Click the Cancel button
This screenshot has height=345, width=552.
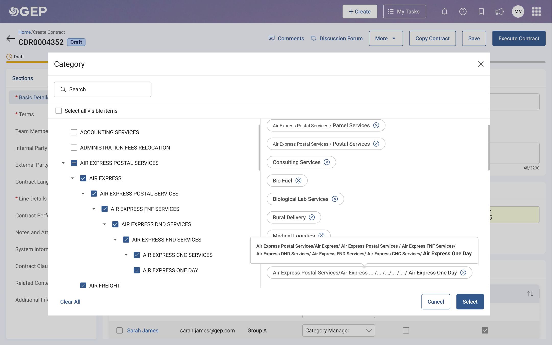click(x=436, y=302)
